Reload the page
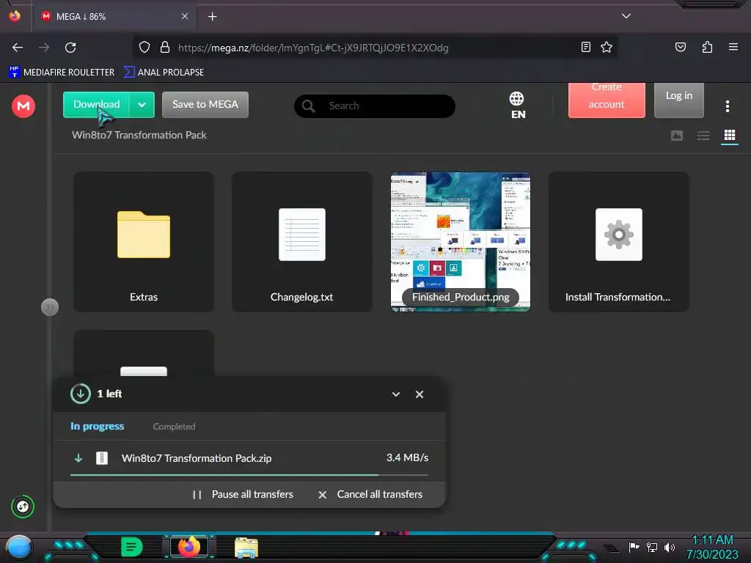 click(70, 48)
